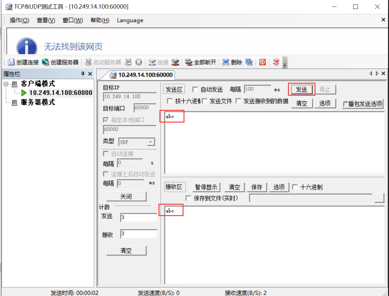Image resolution: width=389 pixels, height=296 pixels.
Task: Select the 10.249.14.100:60000 tree item
Action: coord(61,93)
